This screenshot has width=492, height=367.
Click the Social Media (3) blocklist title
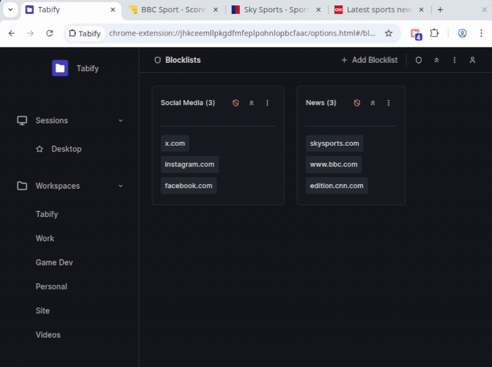188,103
